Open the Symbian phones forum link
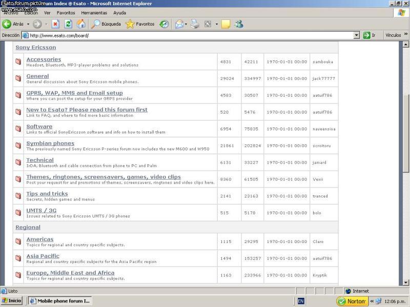 (x=50, y=143)
